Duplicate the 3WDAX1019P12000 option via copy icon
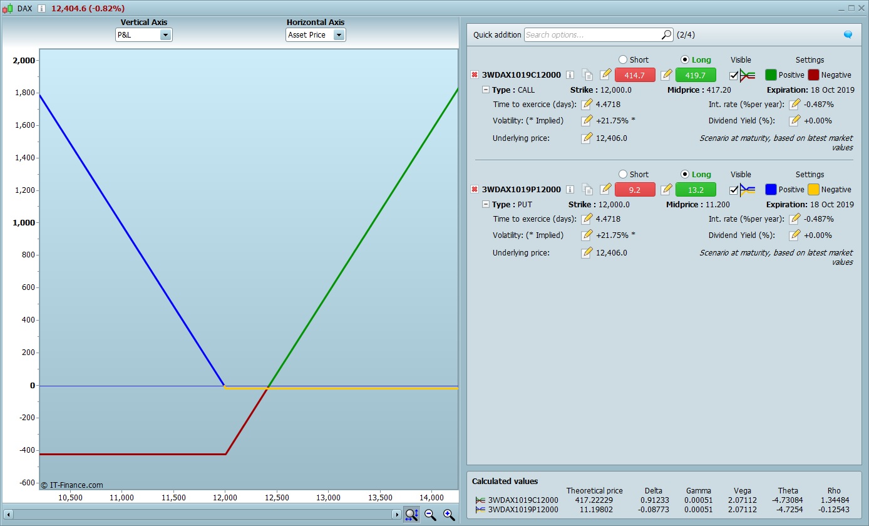This screenshot has width=869, height=526. tap(587, 189)
